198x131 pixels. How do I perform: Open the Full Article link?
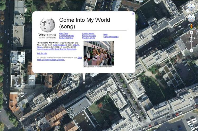point(42,53)
